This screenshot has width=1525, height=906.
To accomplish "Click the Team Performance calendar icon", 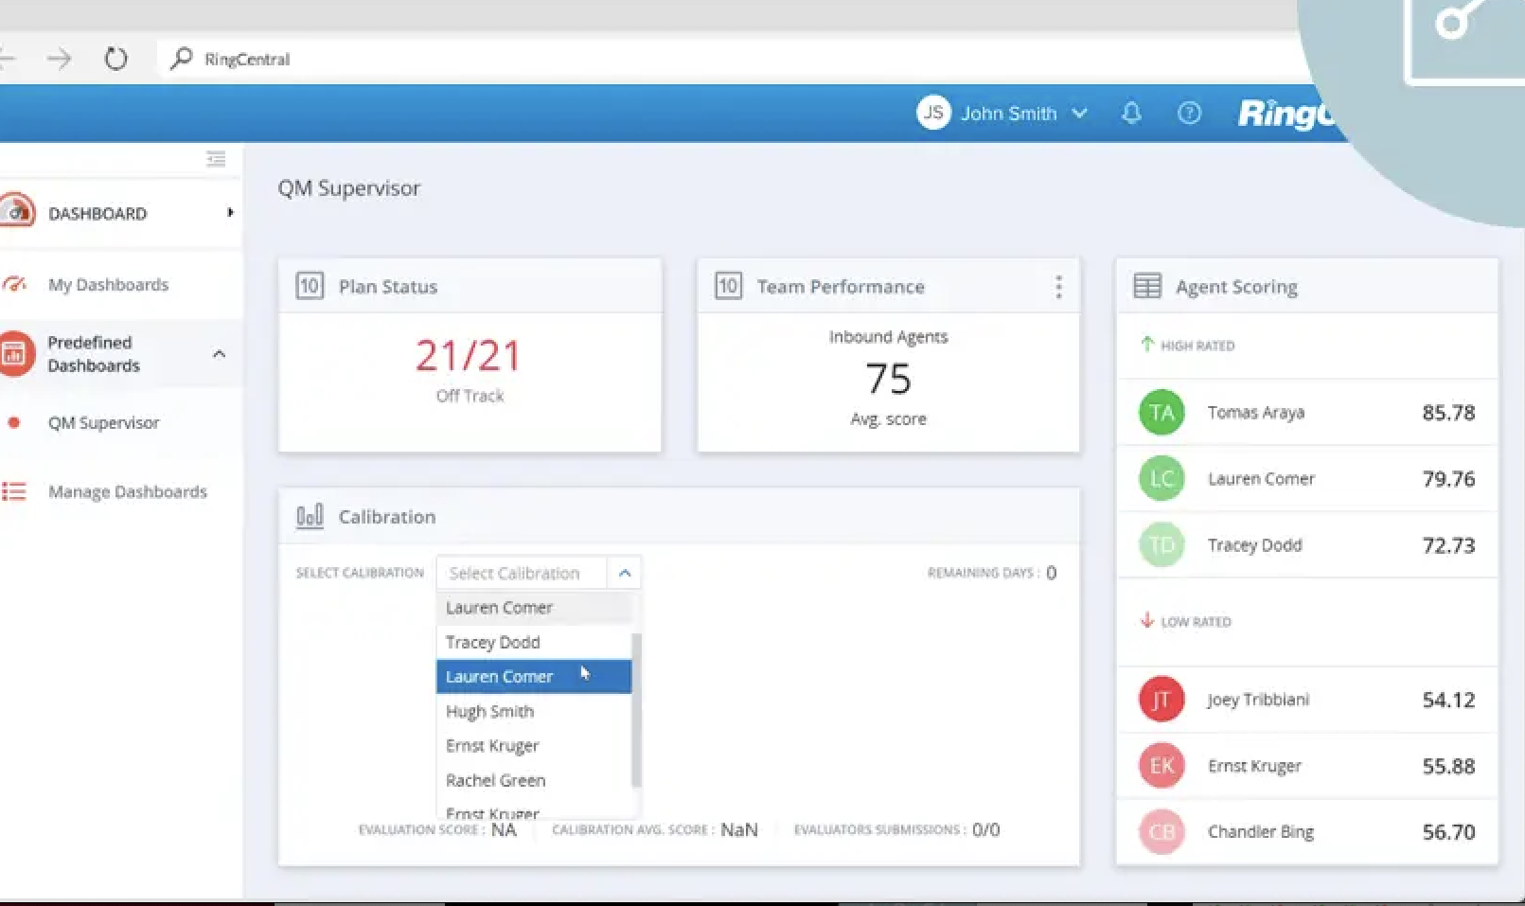I will [728, 286].
